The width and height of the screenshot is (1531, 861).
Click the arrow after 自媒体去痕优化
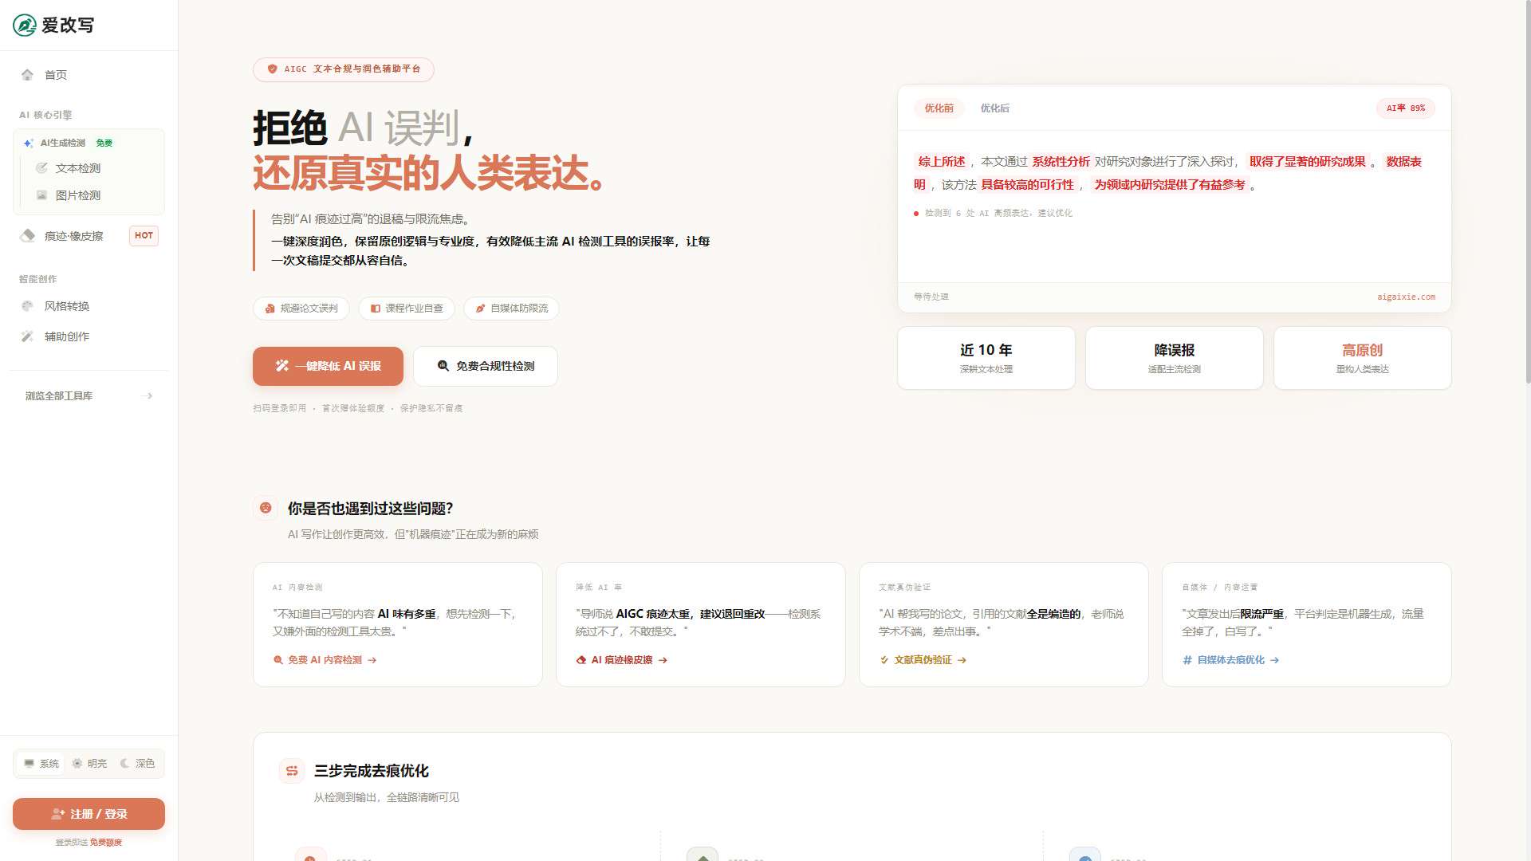tap(1274, 660)
